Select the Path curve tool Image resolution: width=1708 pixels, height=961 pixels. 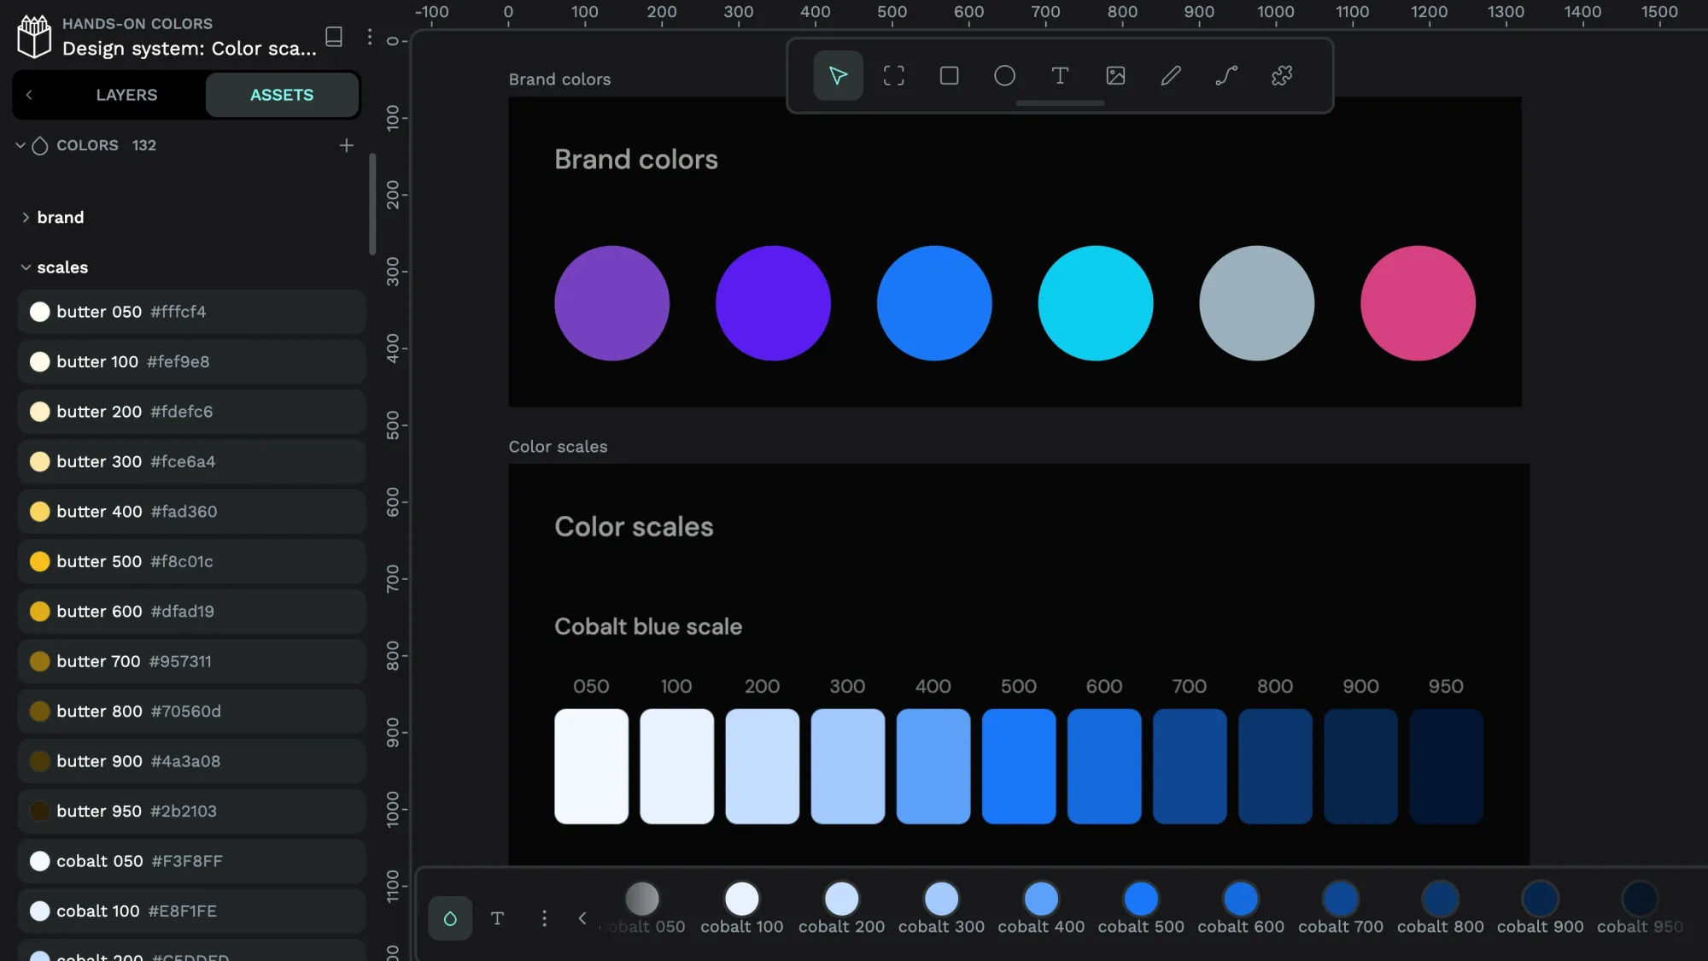[x=1226, y=76]
